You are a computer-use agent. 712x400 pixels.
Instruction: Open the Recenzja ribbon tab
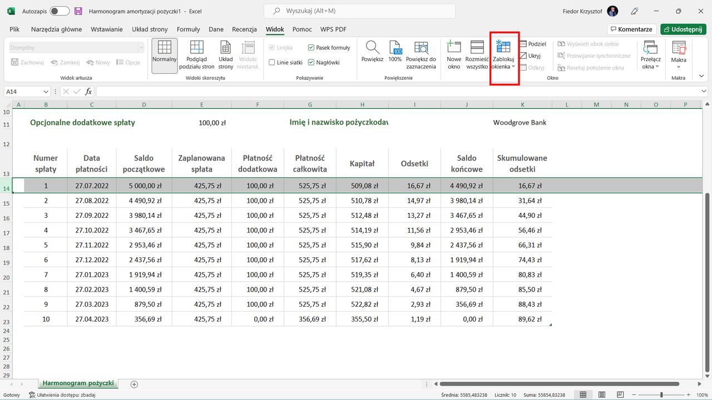pos(244,29)
